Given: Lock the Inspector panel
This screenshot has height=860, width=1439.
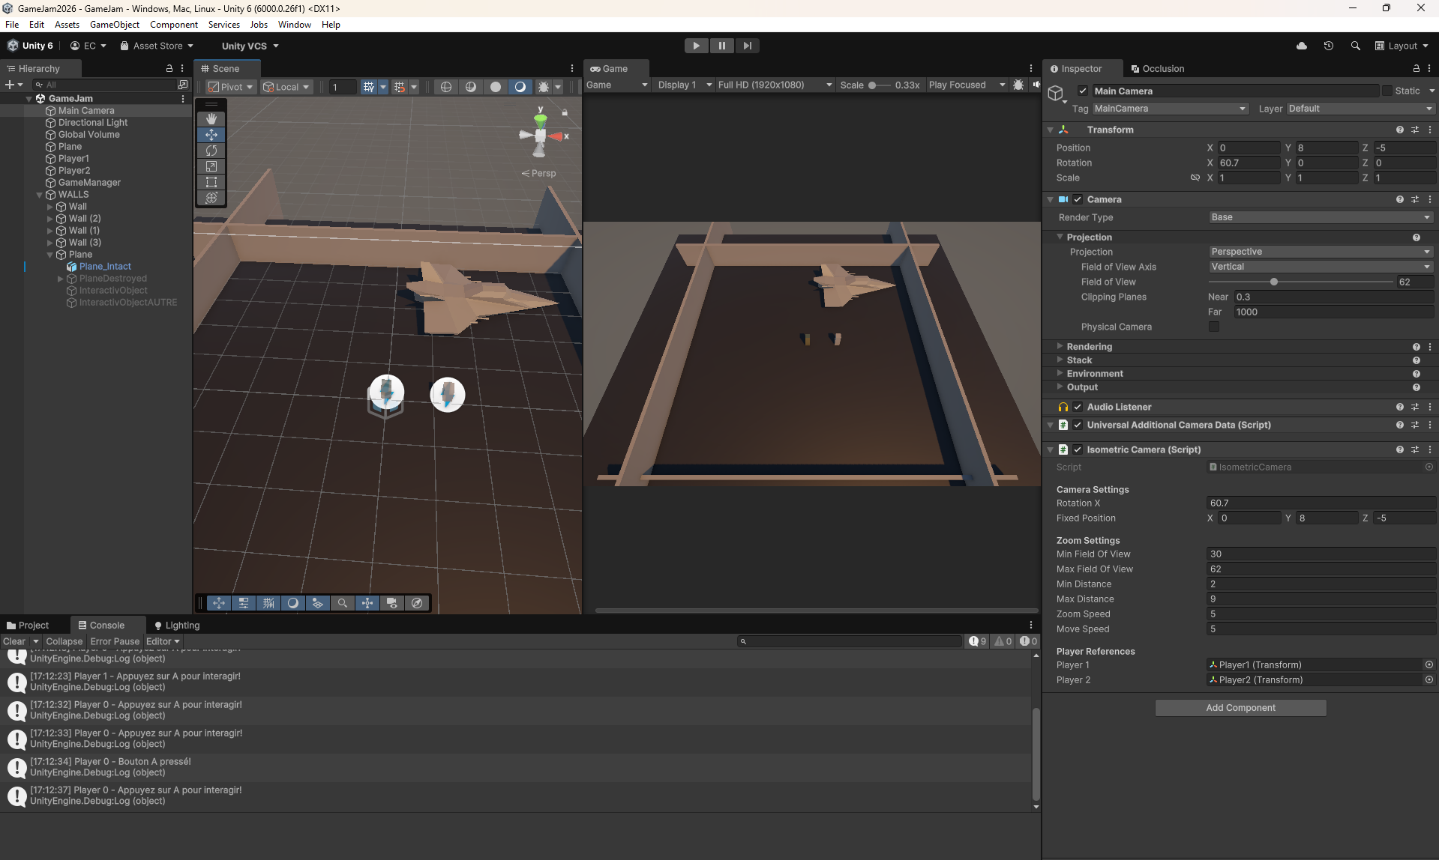Looking at the screenshot, I should coord(1416,68).
